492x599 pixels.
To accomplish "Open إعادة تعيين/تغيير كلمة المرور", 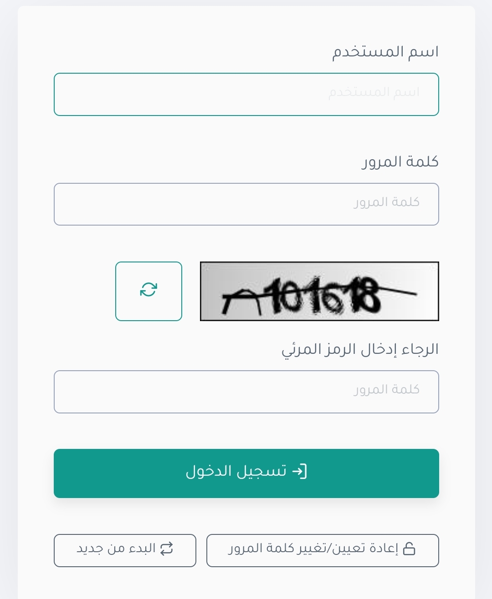I will pyautogui.click(x=323, y=550).
